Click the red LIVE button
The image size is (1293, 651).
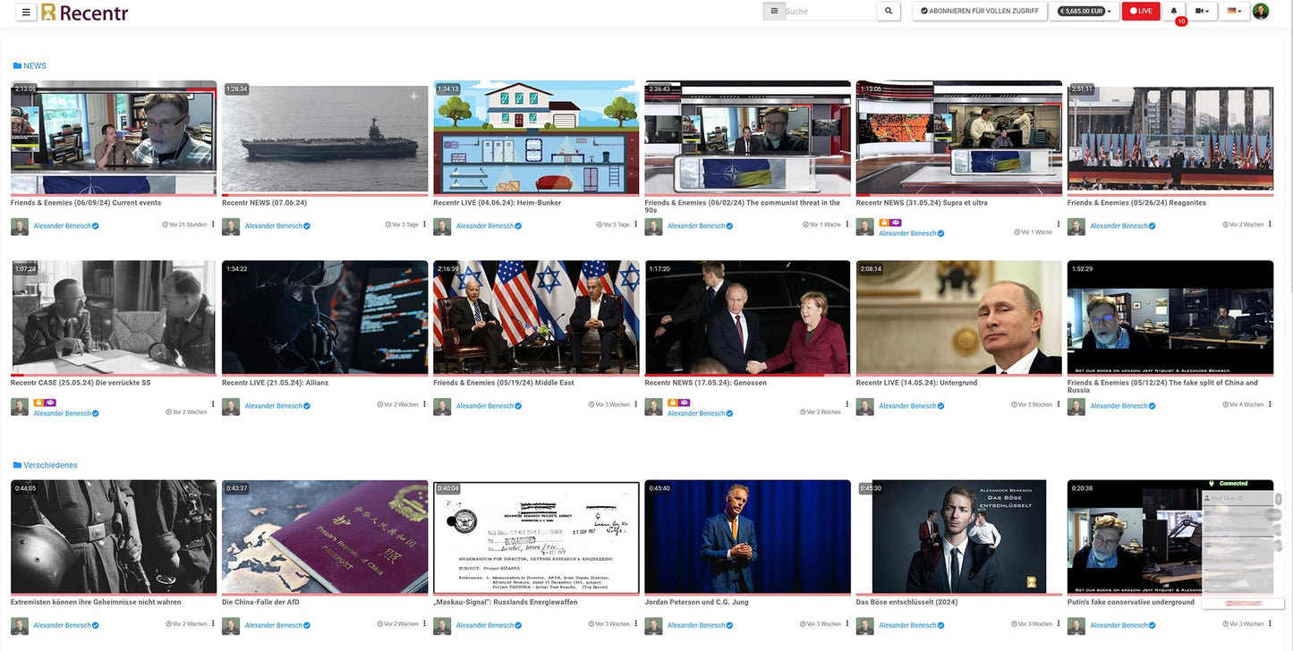(x=1140, y=12)
